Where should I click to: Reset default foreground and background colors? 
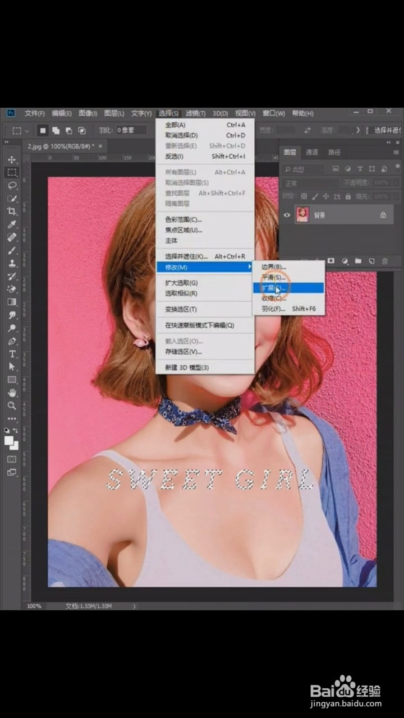7,430
